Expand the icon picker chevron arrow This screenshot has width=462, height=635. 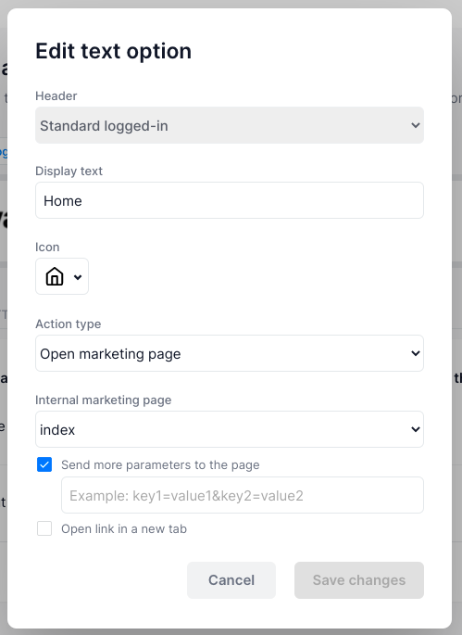[78, 277]
